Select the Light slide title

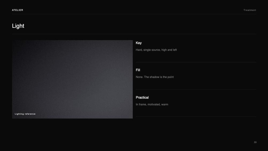(x=18, y=26)
